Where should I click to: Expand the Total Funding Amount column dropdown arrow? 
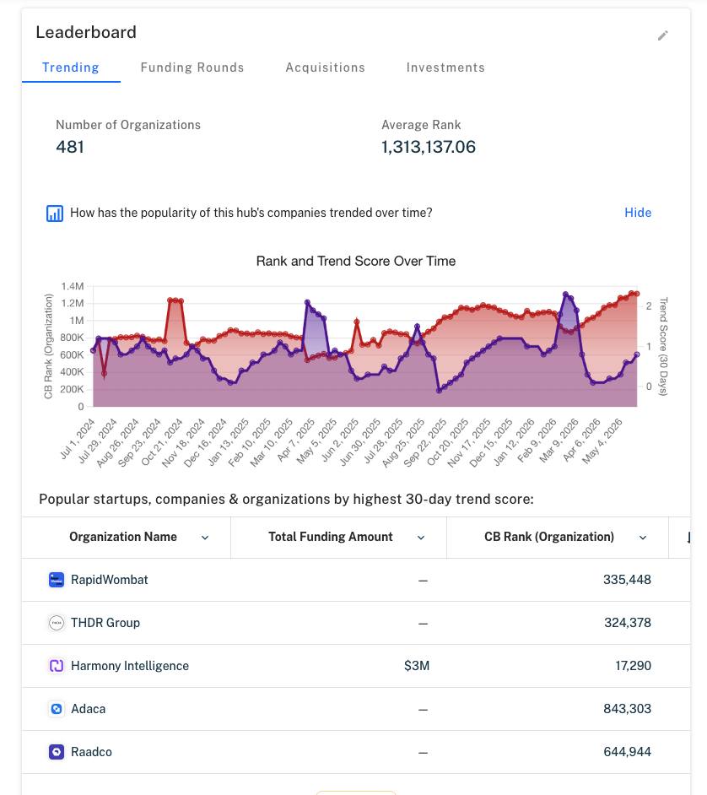point(421,538)
